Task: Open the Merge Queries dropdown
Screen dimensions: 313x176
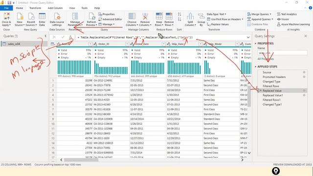Action: pos(259,14)
